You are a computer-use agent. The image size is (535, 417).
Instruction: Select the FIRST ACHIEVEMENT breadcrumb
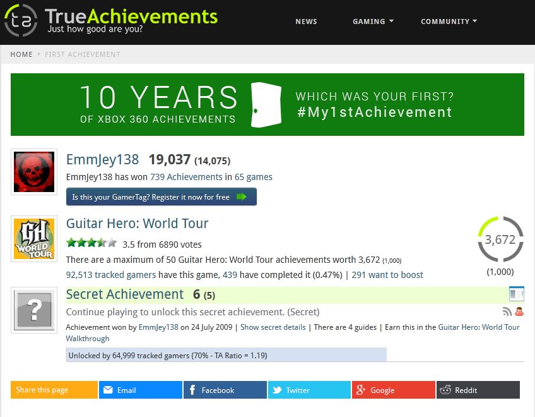click(83, 54)
